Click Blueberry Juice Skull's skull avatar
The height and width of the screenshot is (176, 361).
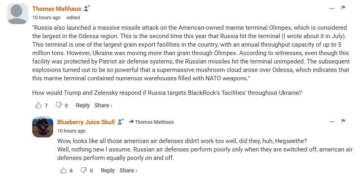click(43, 127)
